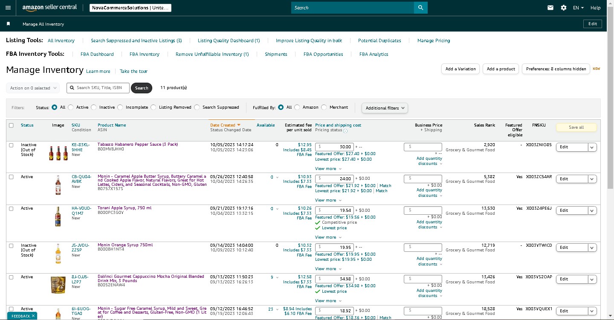Open the settings gear icon

click(x=564, y=8)
